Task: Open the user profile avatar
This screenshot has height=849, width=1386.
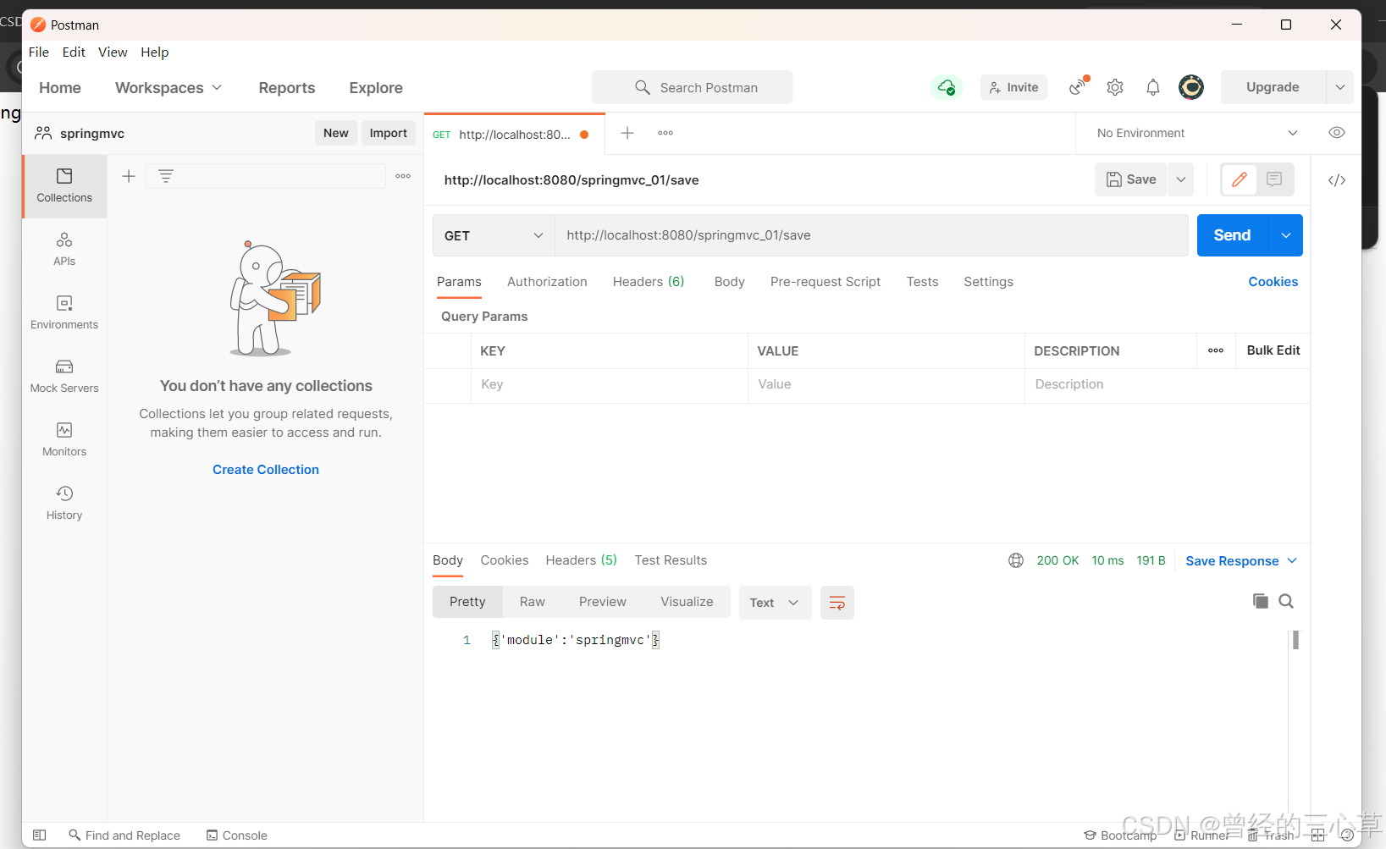Action: tap(1191, 86)
